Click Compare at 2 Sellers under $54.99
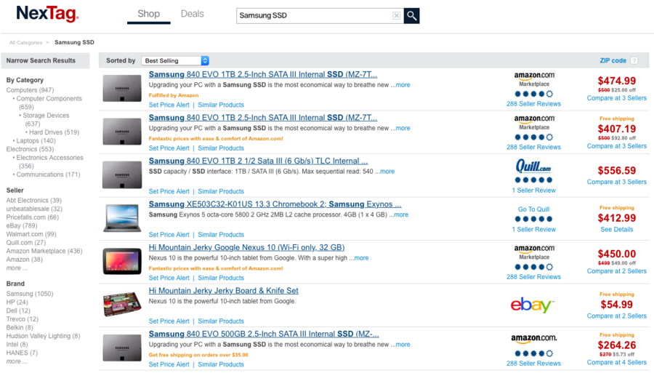The height and width of the screenshot is (373, 654). (x=616, y=316)
